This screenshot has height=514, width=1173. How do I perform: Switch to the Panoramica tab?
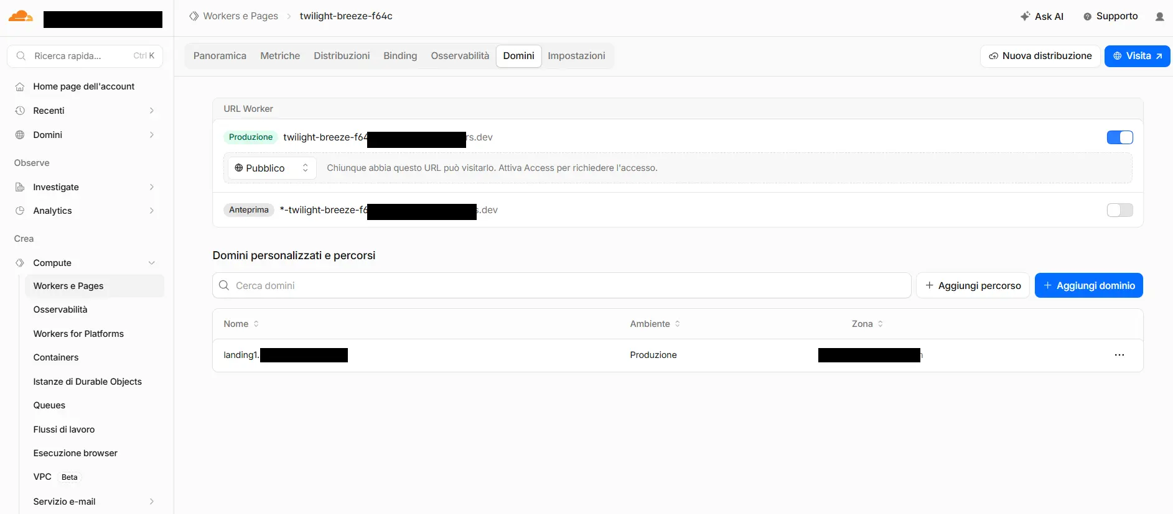(x=220, y=56)
